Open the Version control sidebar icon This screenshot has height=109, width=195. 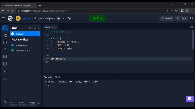tap(5, 35)
